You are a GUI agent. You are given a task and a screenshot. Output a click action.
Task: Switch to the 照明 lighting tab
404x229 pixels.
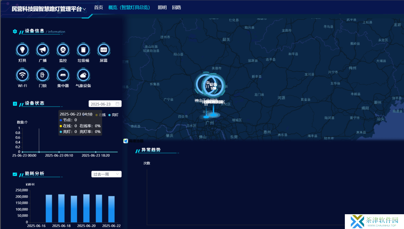coord(162,7)
